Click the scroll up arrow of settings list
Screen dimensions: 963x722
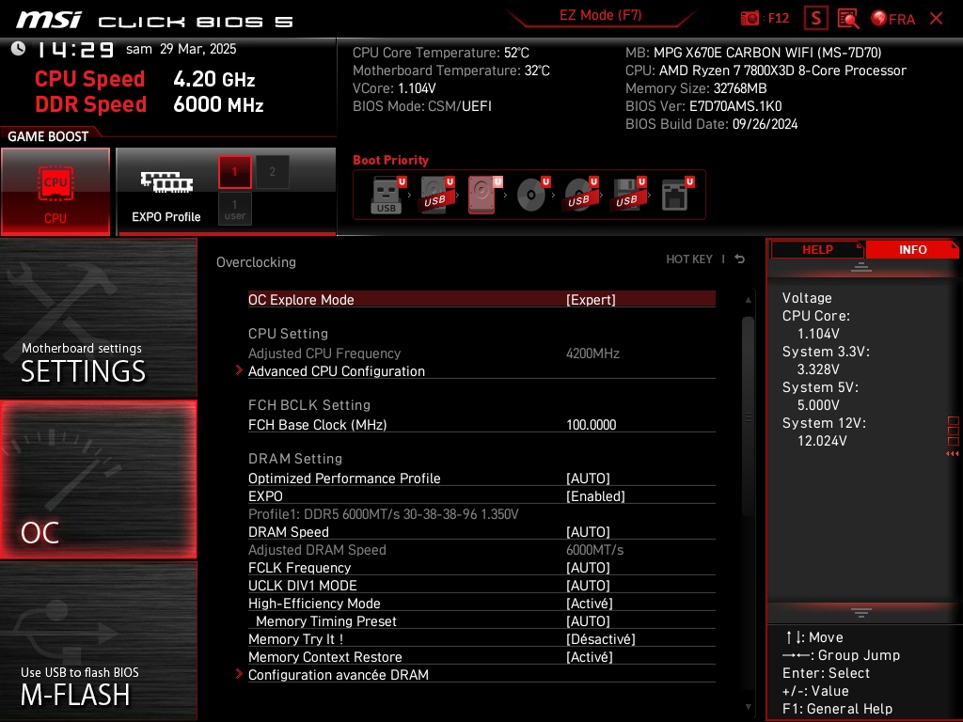coord(748,300)
